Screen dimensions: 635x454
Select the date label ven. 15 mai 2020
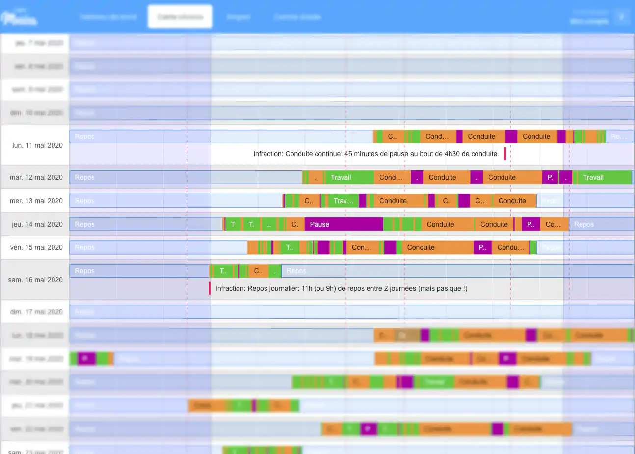tap(36, 247)
